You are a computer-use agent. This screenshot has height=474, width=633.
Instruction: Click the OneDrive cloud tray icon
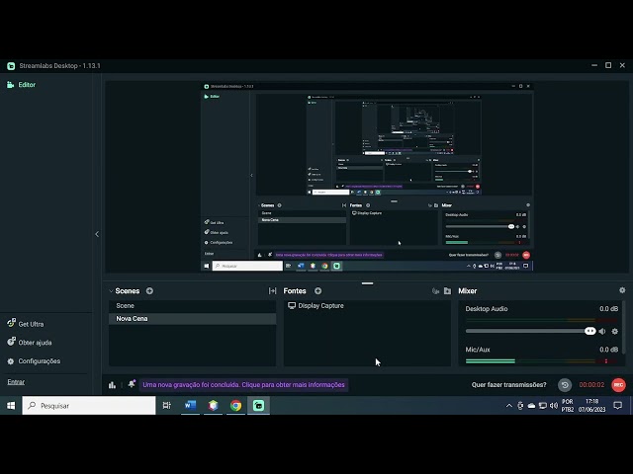click(x=531, y=406)
